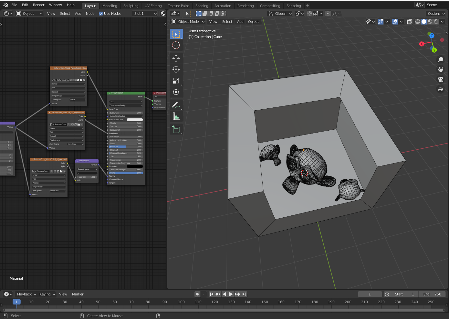The image size is (449, 319).
Task: Switch to the Shading workspace tab
Action: [202, 6]
